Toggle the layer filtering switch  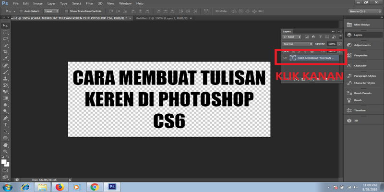click(x=340, y=37)
